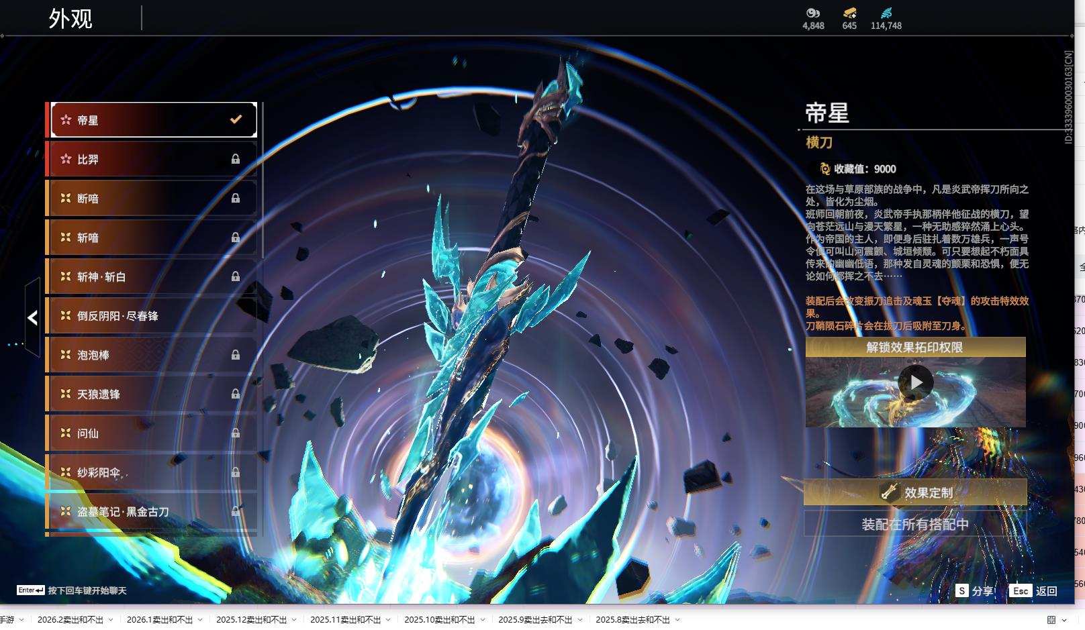
Task: Click the Enter key chat icon
Action: tap(31, 590)
